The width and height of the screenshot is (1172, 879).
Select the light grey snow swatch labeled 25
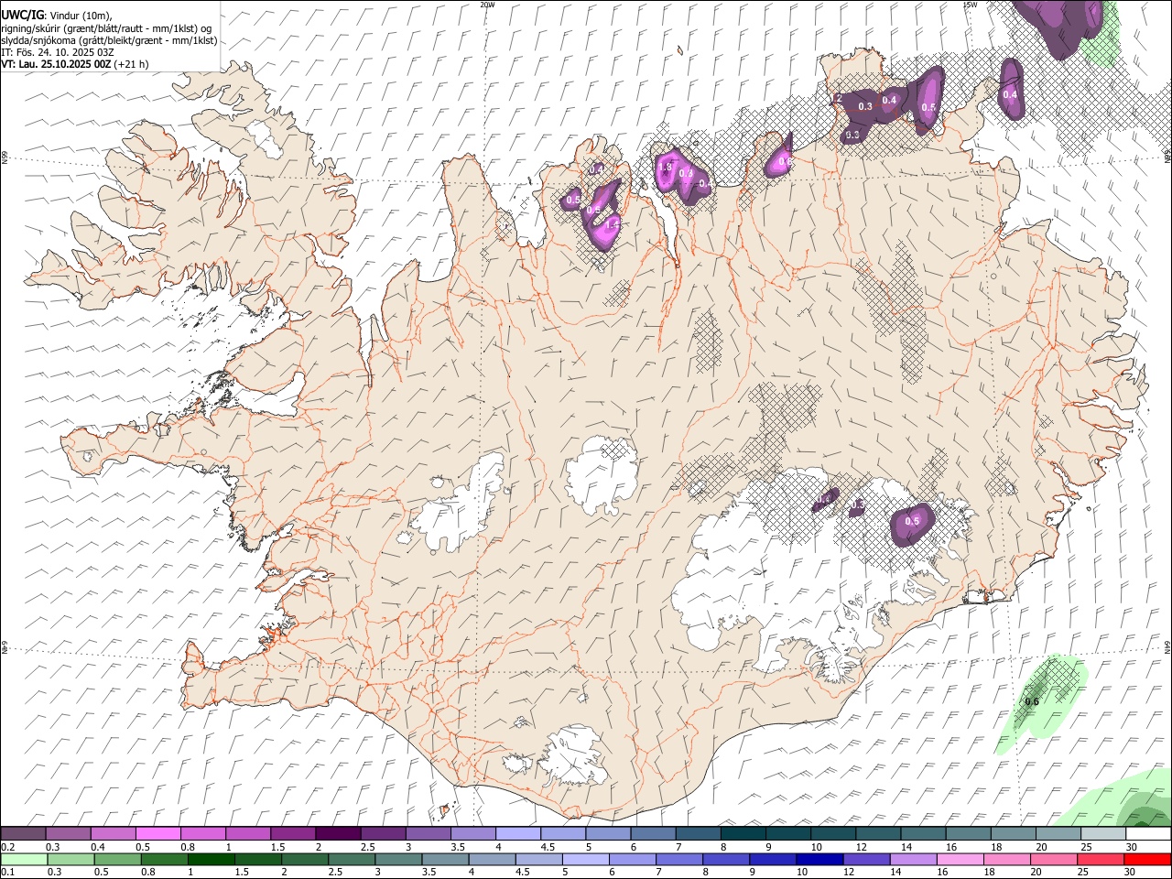1103,834
